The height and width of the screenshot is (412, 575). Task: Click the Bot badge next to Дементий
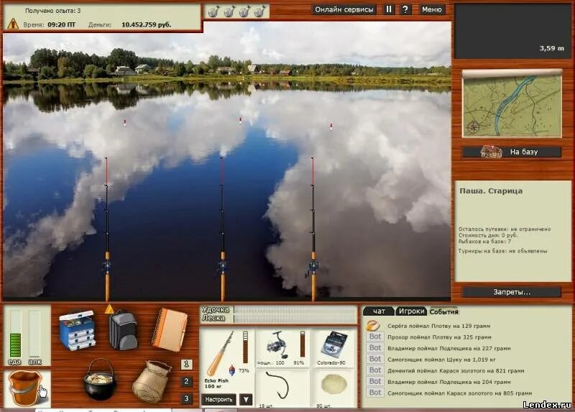374,370
